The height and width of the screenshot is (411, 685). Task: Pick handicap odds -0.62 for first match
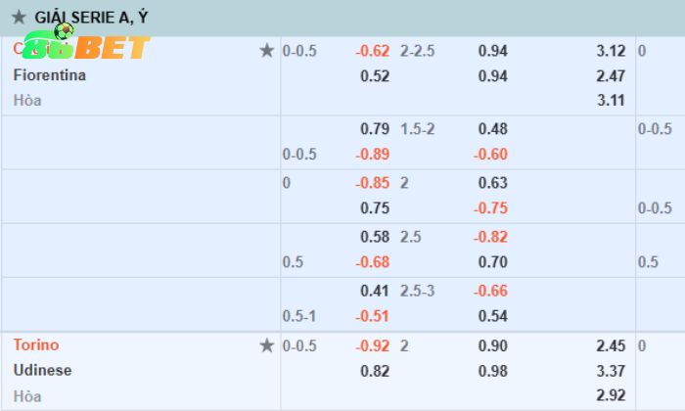point(372,51)
